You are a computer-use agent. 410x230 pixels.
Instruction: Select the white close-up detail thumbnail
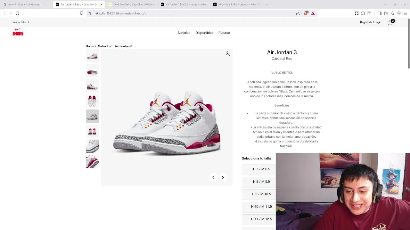point(92,146)
